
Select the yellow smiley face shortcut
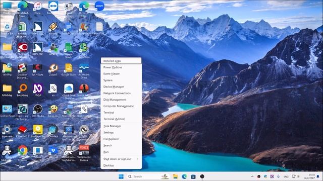pos(53,111)
